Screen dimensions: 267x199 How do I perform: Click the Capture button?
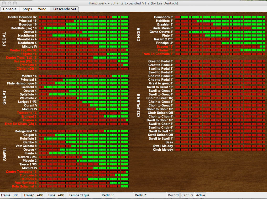coord(187,195)
